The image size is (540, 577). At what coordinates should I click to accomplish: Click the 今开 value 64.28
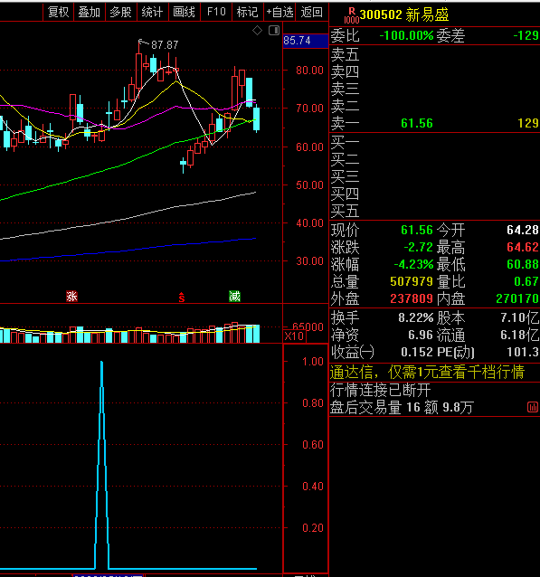click(x=523, y=230)
